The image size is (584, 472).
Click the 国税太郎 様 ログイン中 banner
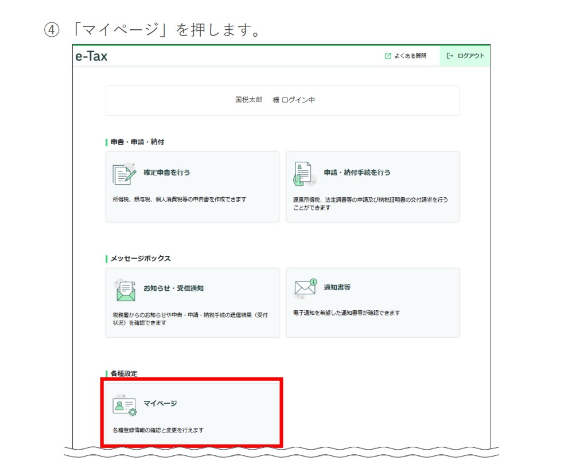point(282,100)
